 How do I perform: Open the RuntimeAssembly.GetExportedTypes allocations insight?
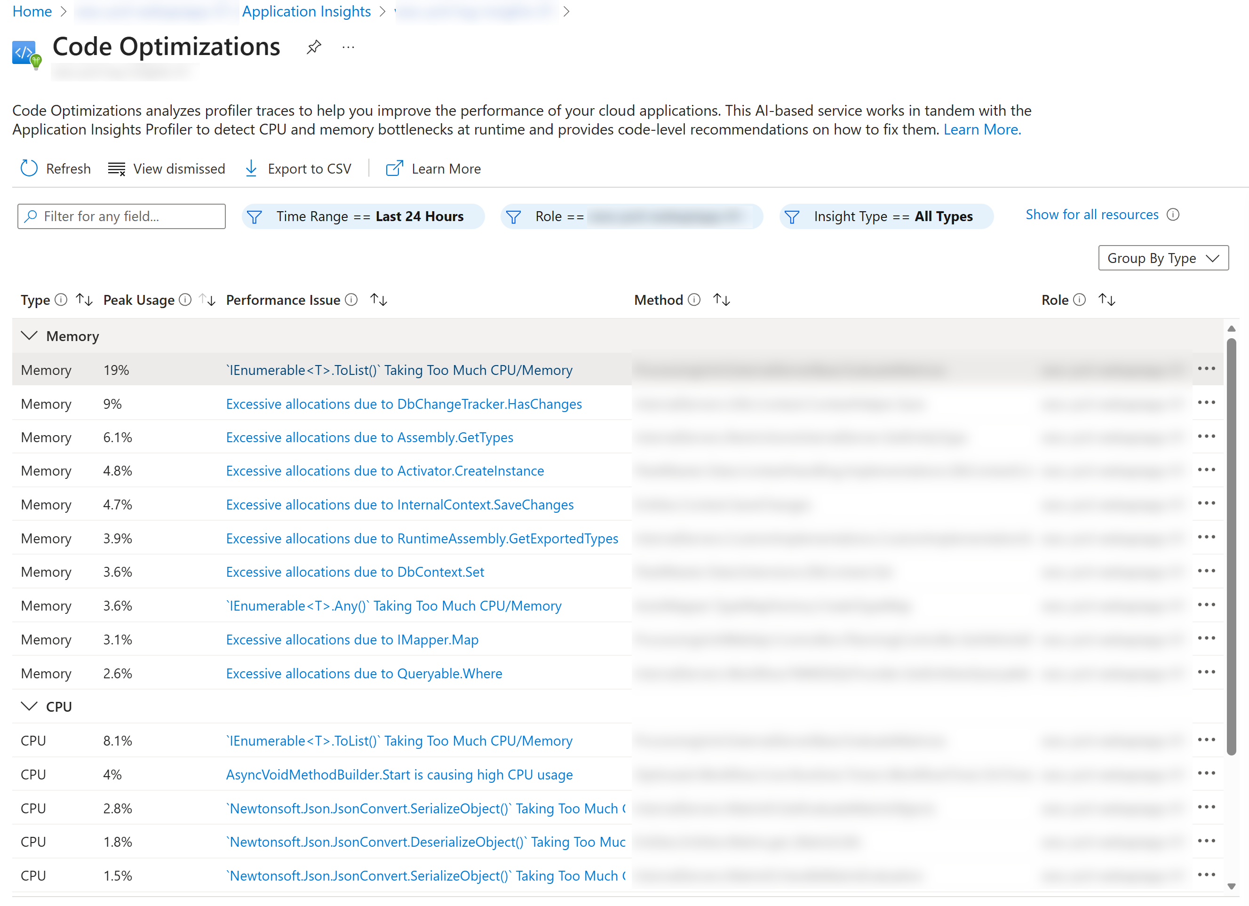422,539
